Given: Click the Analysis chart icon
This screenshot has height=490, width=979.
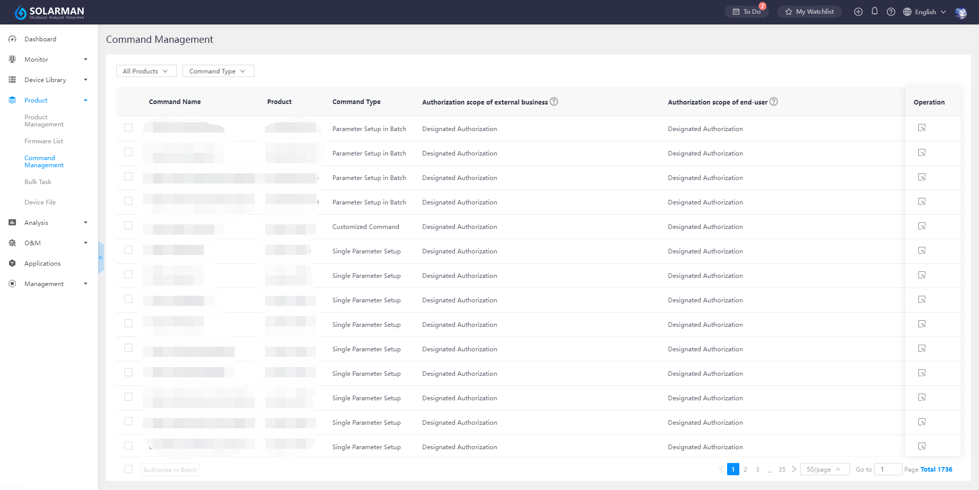Looking at the screenshot, I should pyautogui.click(x=12, y=222).
